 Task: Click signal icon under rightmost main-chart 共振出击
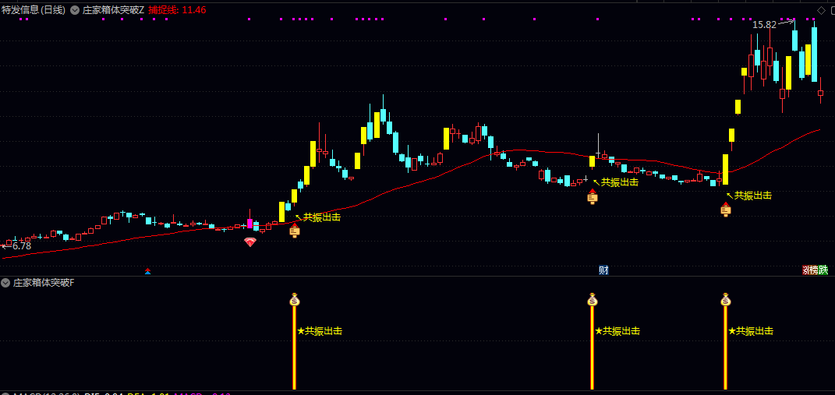click(x=725, y=209)
